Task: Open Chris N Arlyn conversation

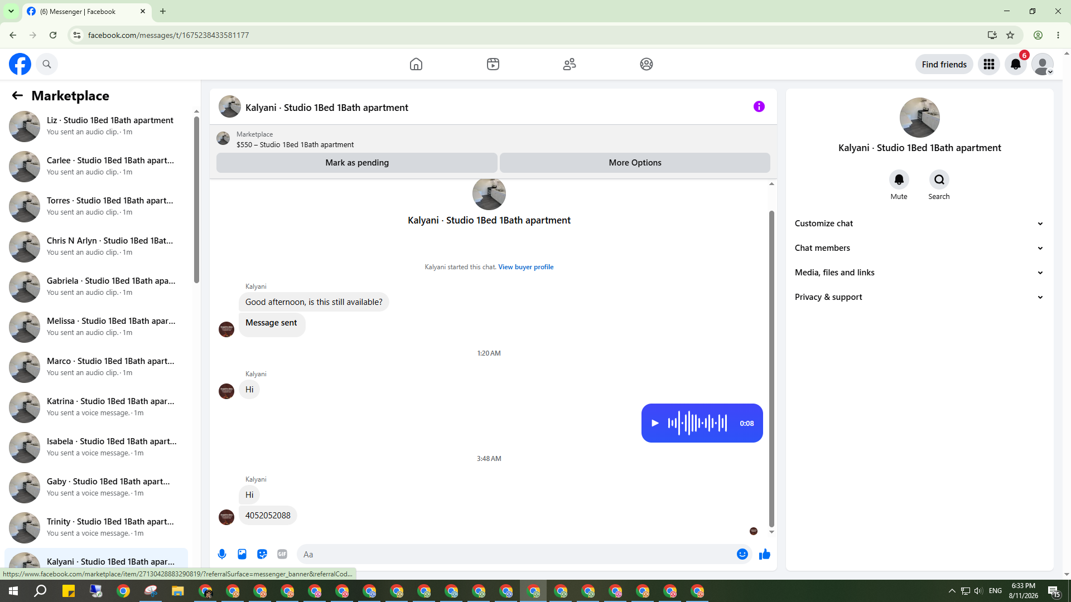Action: [96, 246]
